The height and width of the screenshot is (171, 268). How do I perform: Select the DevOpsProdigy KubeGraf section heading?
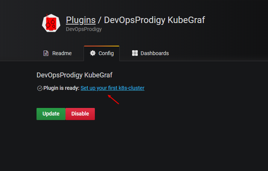75,75
